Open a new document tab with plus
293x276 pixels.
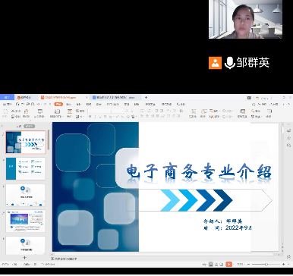pyautogui.click(x=146, y=97)
